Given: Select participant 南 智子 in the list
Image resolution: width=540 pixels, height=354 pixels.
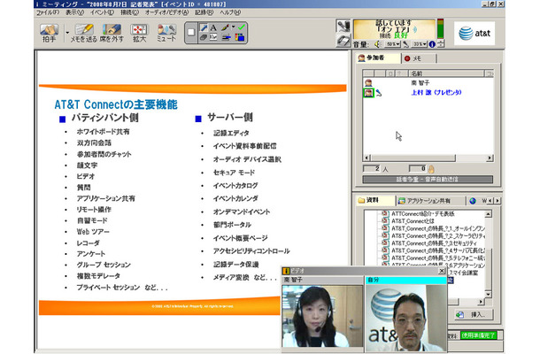Looking at the screenshot, I should pyautogui.click(x=420, y=82).
